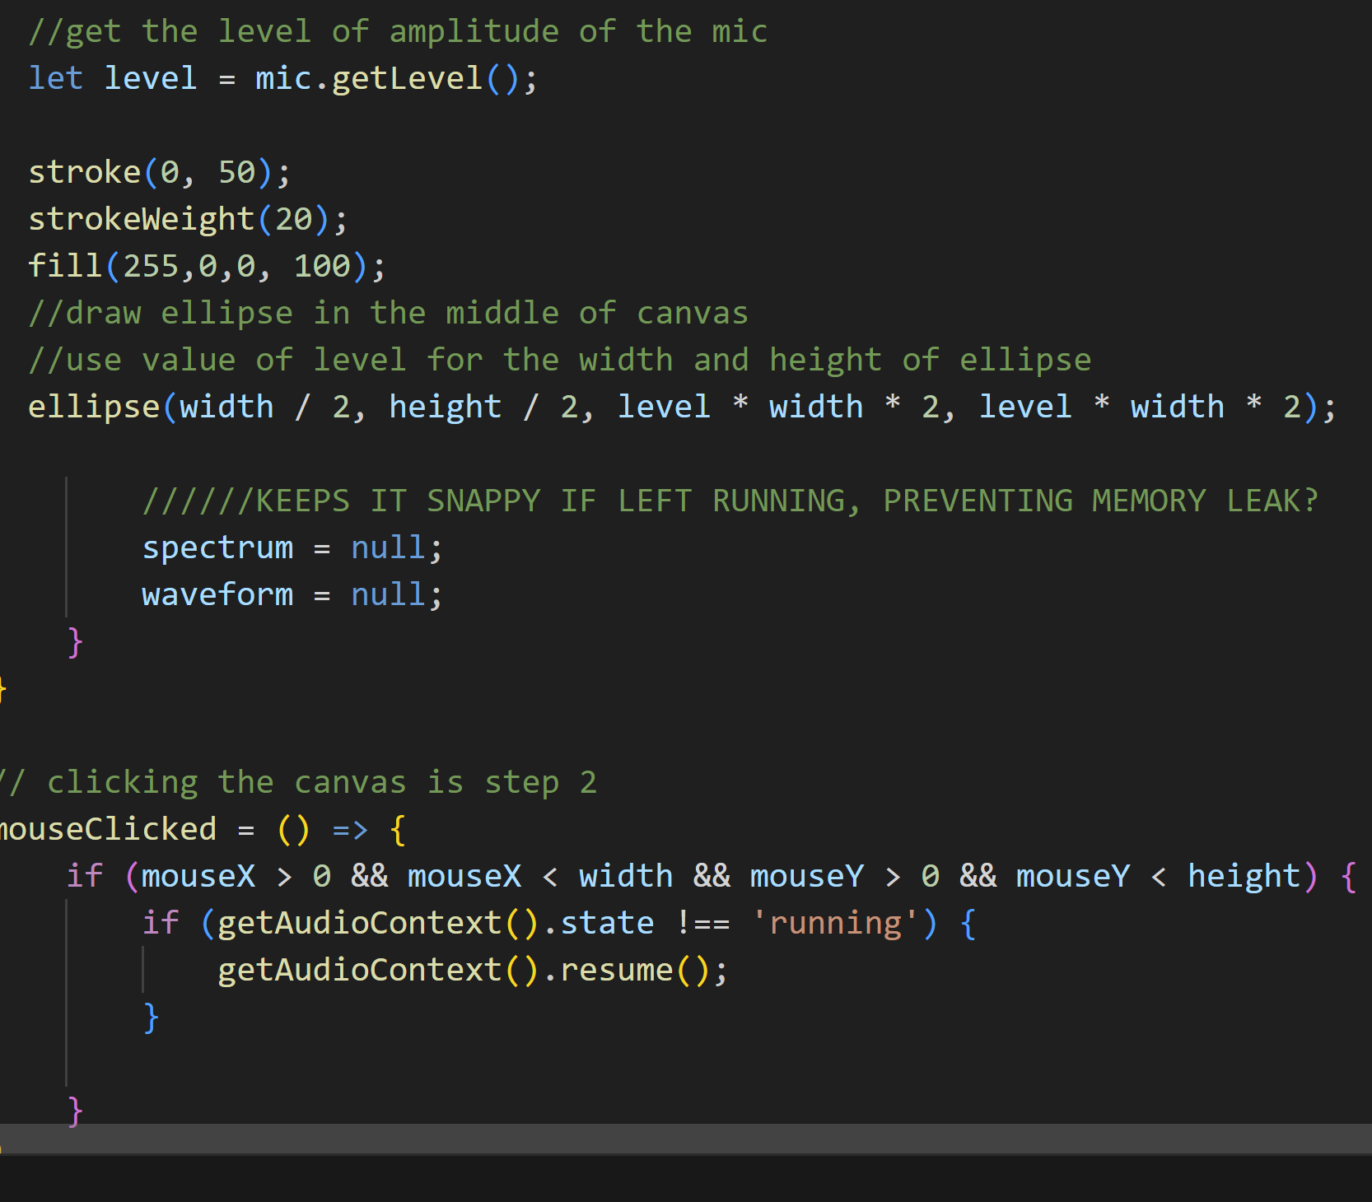
Task: Click the 'draw ellipse in the middle' comment
Action: [388, 314]
